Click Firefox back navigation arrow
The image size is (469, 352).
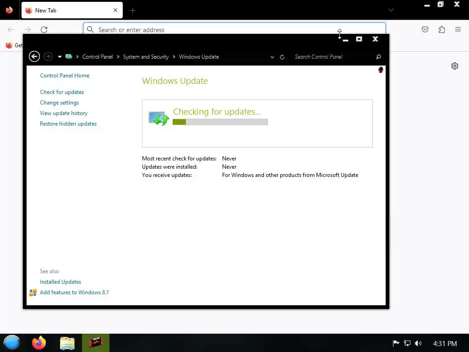pos(11,29)
